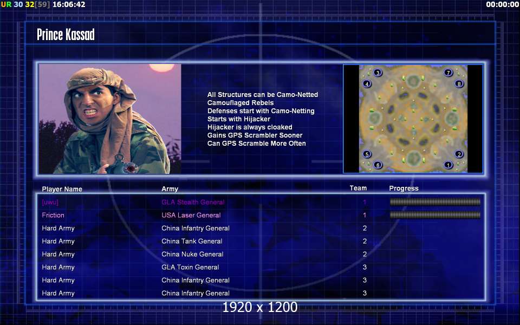Click team number in [uwu] row
Screen dimensions: 520x325
(365, 202)
